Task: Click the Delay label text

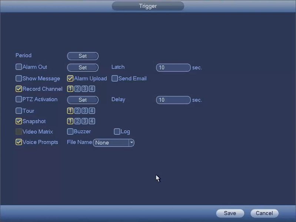Action: [118, 99]
